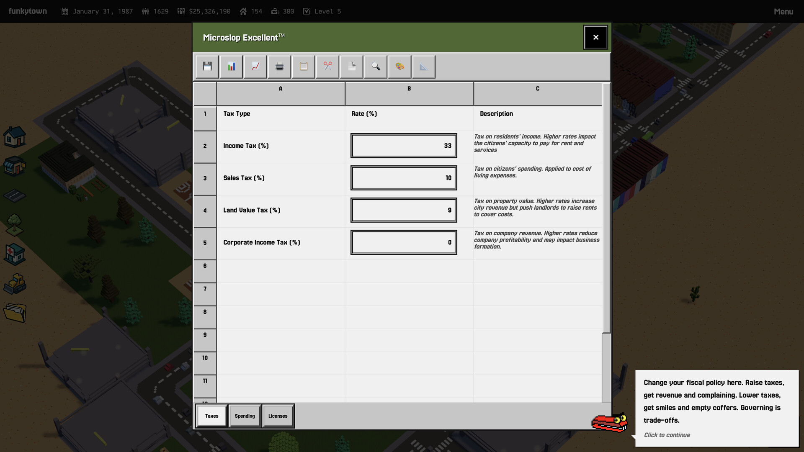Viewport: 804px width, 452px height.
Task: Select the bulldozer tool in the sidebar
Action: (x=15, y=284)
